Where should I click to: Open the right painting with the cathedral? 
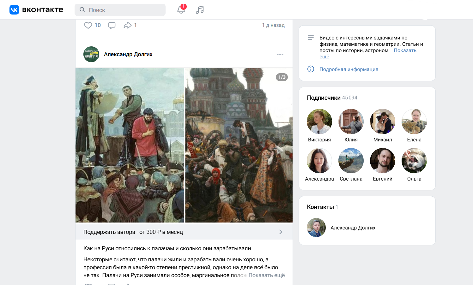click(239, 145)
